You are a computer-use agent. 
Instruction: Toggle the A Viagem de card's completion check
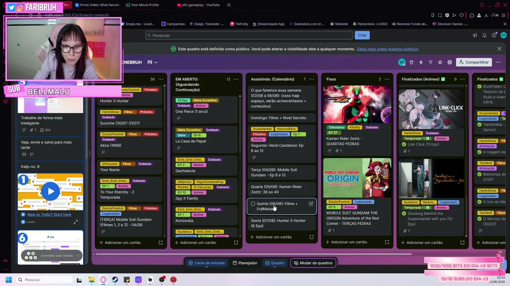tap(480, 152)
